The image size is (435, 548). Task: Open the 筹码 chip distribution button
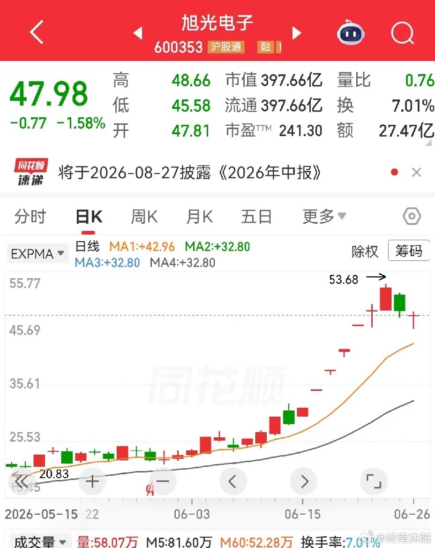(x=409, y=251)
